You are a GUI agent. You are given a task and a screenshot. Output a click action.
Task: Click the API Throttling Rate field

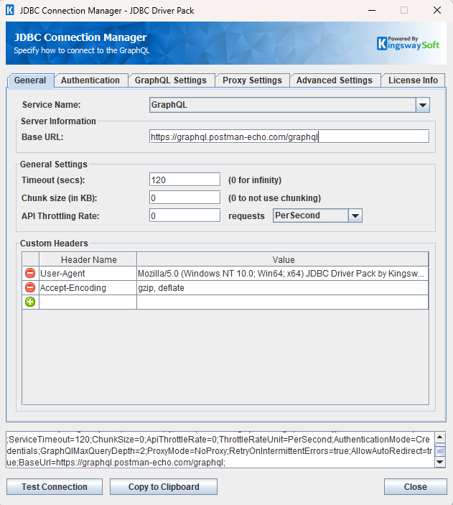point(185,216)
